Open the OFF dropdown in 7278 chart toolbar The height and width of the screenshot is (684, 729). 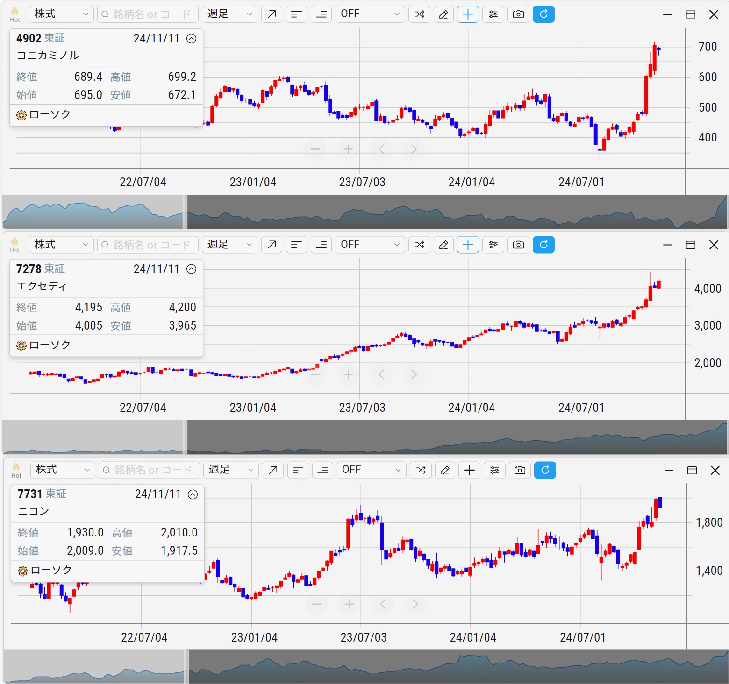tap(370, 244)
